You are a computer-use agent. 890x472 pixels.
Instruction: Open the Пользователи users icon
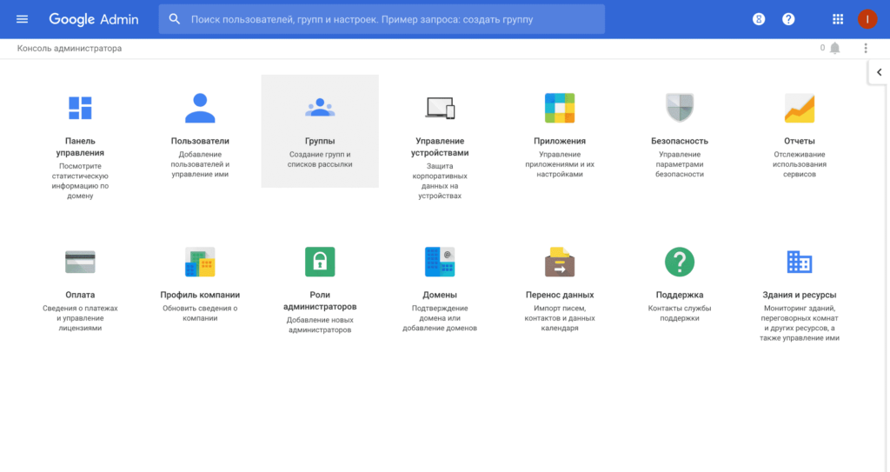coord(200,108)
